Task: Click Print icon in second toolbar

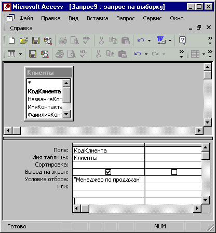Action: click(x=60, y=54)
